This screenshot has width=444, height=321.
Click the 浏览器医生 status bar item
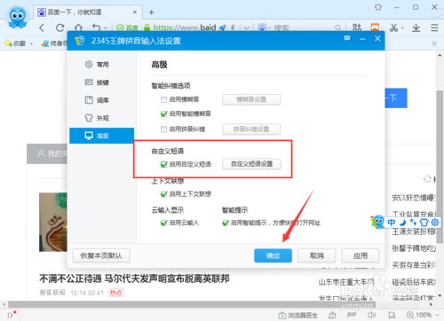click(298, 316)
